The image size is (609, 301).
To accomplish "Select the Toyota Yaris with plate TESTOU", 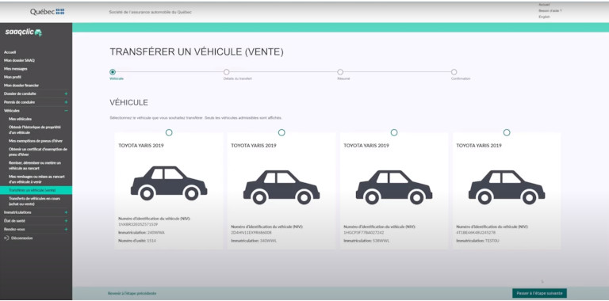I will click(x=507, y=132).
